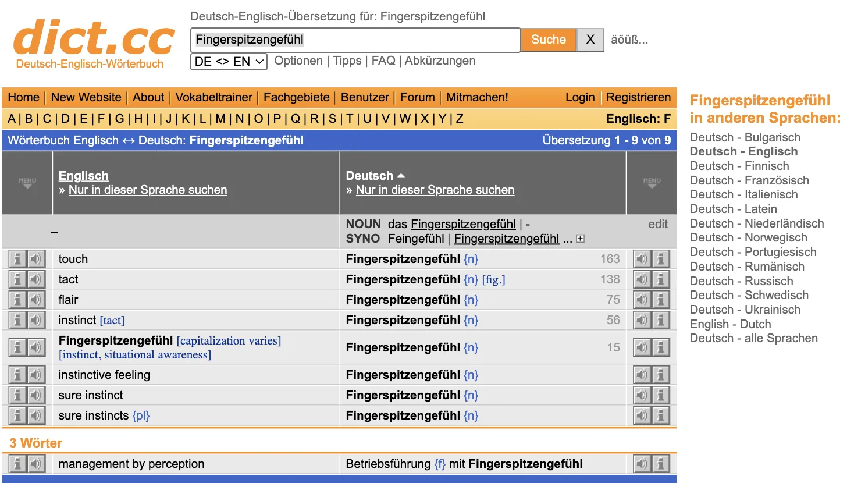
Task: Open the Tipps link
Action: 347,61
